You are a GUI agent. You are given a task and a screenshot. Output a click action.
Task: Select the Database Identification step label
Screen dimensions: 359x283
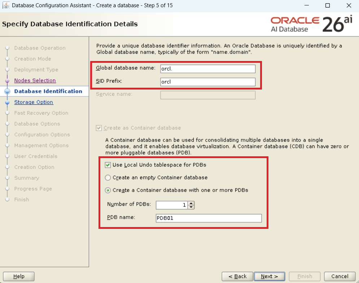[x=48, y=91]
